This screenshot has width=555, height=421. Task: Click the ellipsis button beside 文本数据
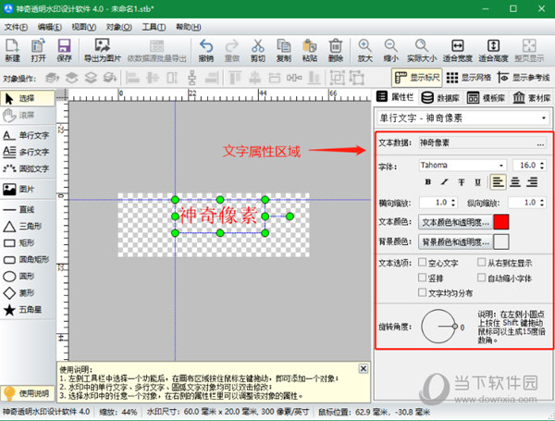click(540, 143)
